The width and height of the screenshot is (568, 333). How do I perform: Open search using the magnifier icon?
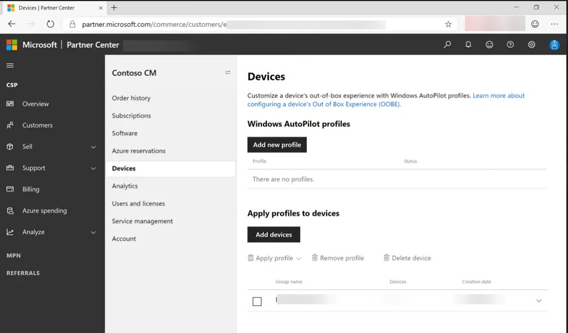[447, 44]
